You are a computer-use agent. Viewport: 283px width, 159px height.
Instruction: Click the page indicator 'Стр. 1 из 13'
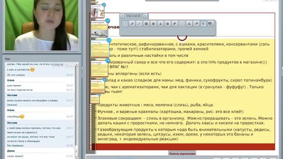click(134, 16)
